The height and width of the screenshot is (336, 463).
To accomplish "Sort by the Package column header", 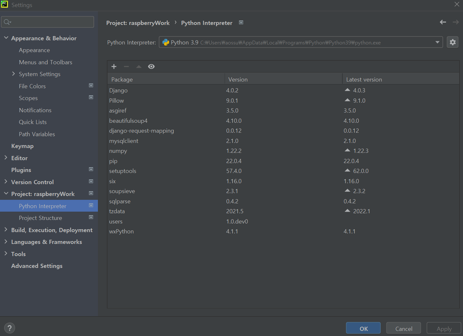I will 166,79.
